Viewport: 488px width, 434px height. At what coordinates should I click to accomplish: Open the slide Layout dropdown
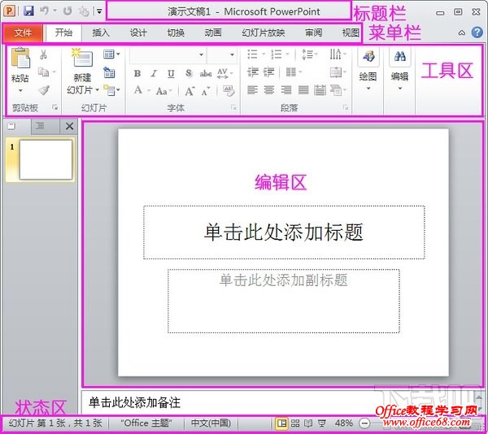(x=111, y=54)
